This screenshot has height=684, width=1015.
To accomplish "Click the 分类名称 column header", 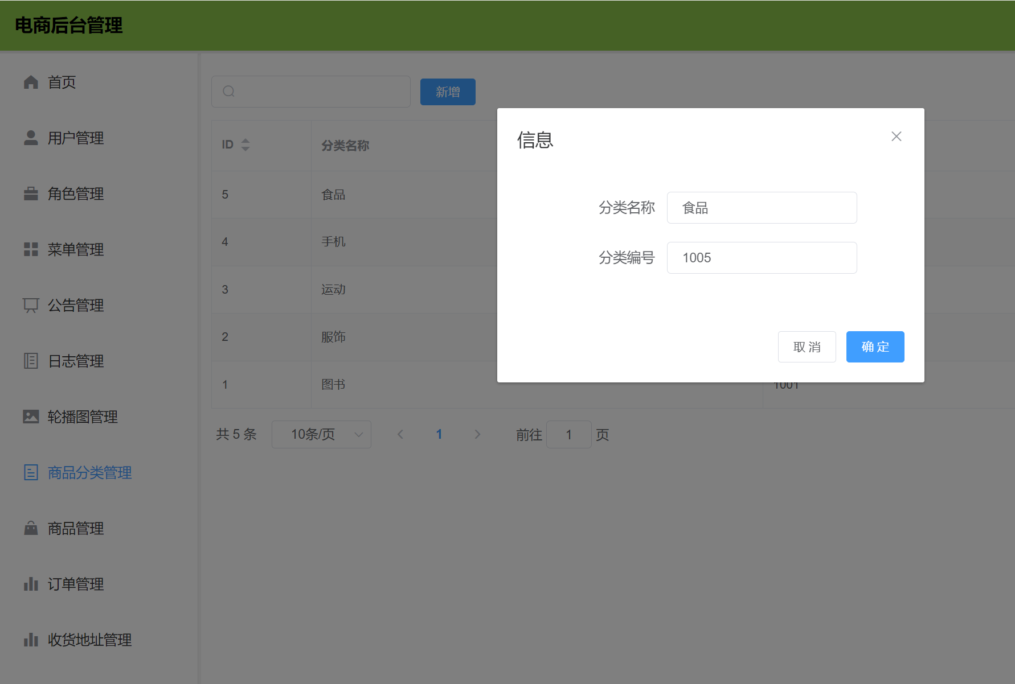I will click(x=345, y=146).
